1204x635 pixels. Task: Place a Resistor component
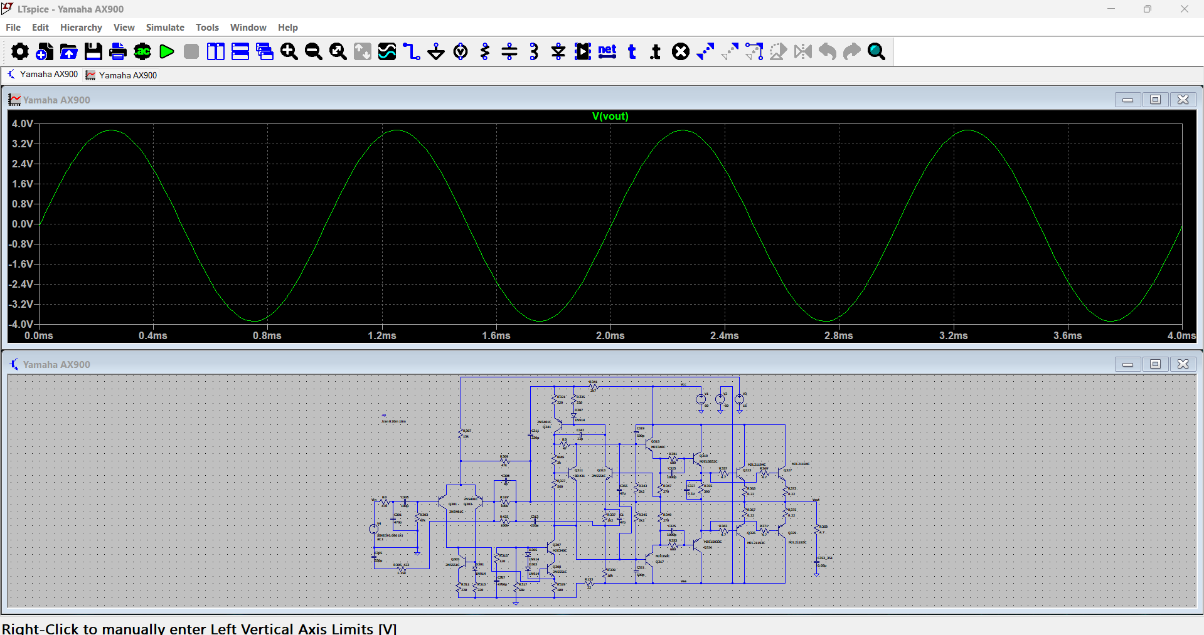click(x=485, y=51)
